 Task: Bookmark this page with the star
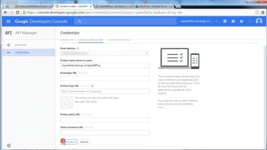point(257,12)
